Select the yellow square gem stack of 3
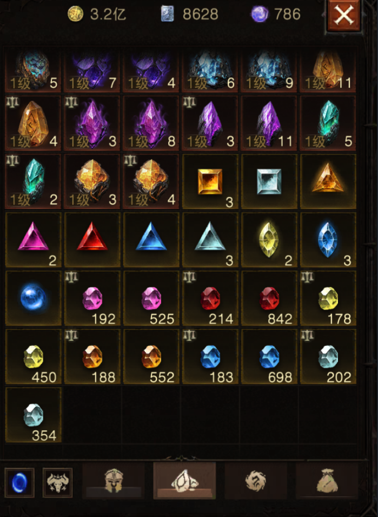Screen dimensions: 378x517 (x=210, y=181)
